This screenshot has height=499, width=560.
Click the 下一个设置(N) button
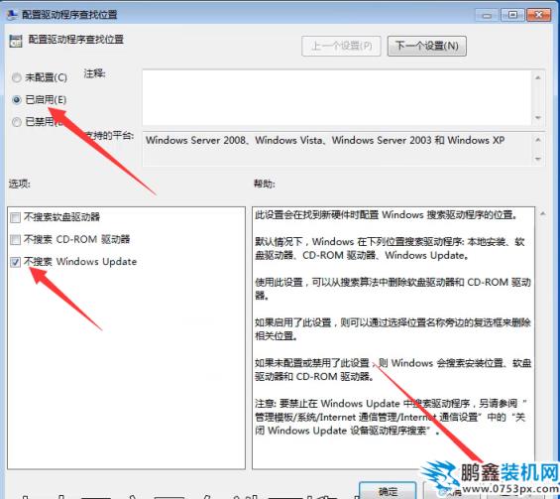(427, 46)
